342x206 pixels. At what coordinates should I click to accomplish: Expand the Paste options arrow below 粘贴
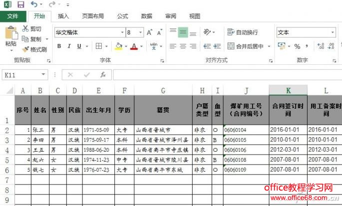pyautogui.click(x=11, y=50)
